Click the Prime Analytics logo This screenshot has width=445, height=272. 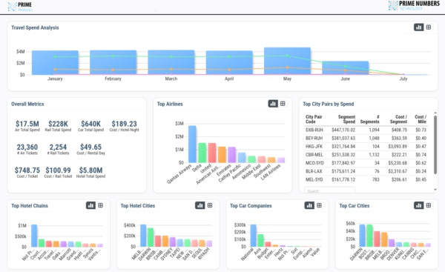tap(20, 7)
